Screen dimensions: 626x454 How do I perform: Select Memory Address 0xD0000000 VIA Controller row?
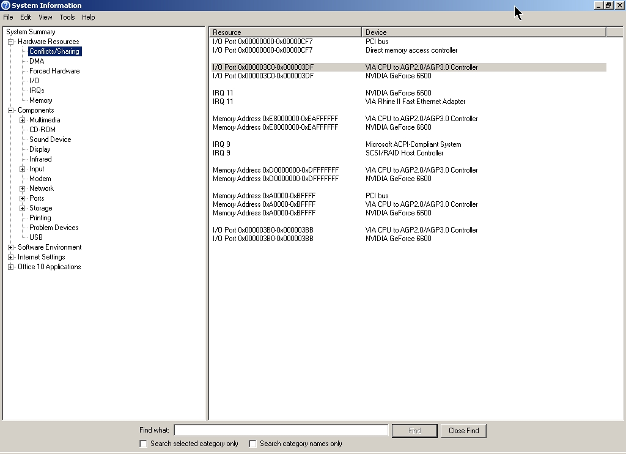pyautogui.click(x=409, y=170)
